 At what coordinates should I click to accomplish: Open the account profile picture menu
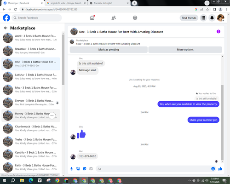[221, 18]
